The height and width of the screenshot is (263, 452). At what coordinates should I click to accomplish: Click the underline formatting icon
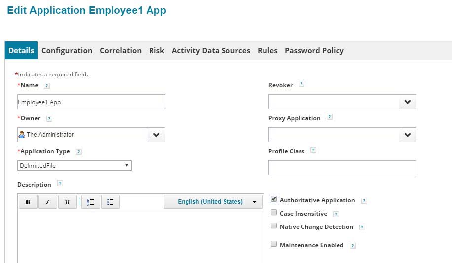[67, 202]
